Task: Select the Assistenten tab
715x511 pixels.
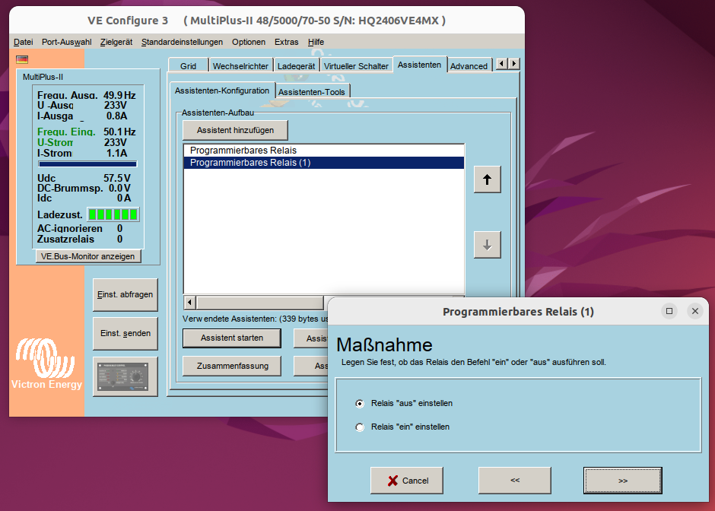Action: 420,65
